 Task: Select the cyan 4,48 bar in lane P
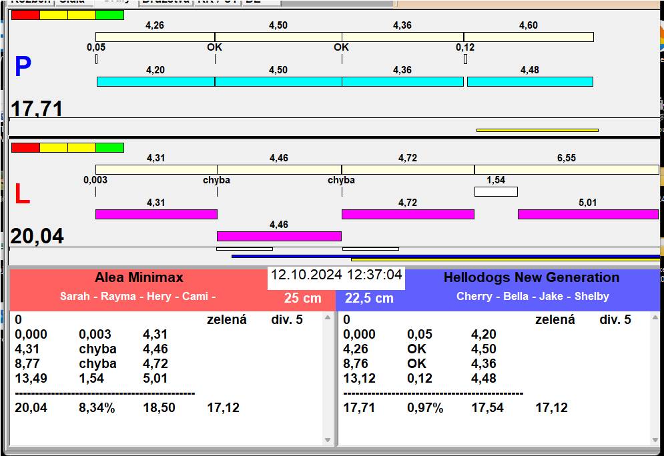coord(530,81)
